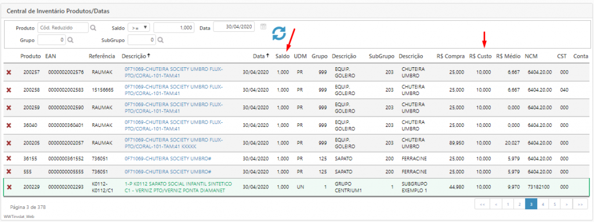Go to page 5
The height and width of the screenshot is (222, 594).
click(555, 204)
